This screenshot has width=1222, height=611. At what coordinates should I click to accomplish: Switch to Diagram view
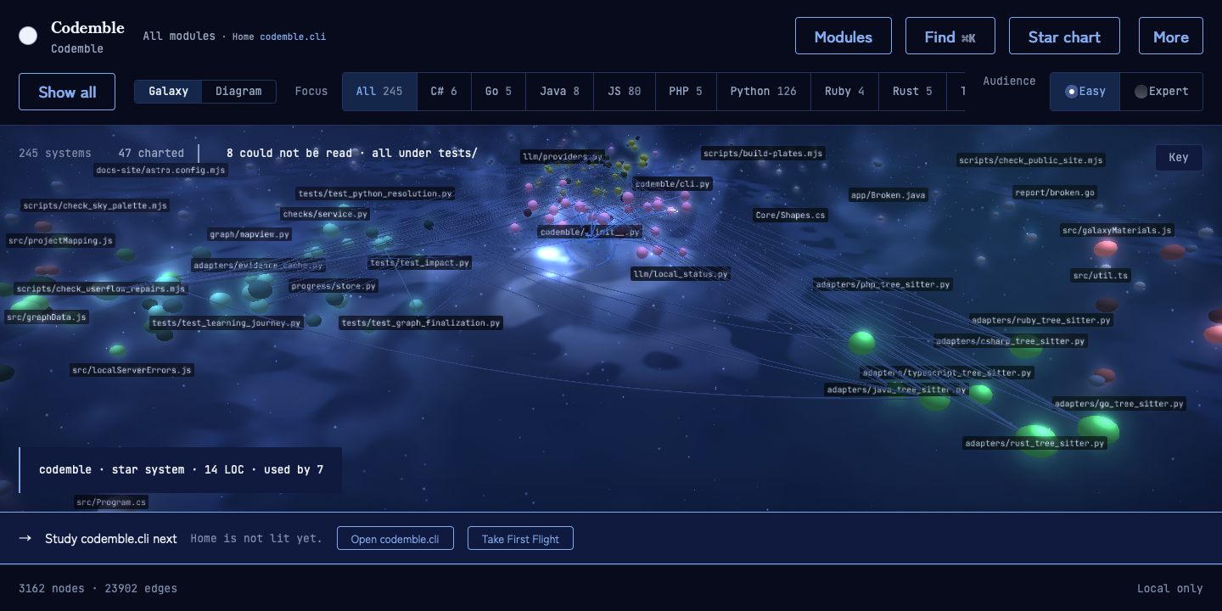(x=238, y=92)
